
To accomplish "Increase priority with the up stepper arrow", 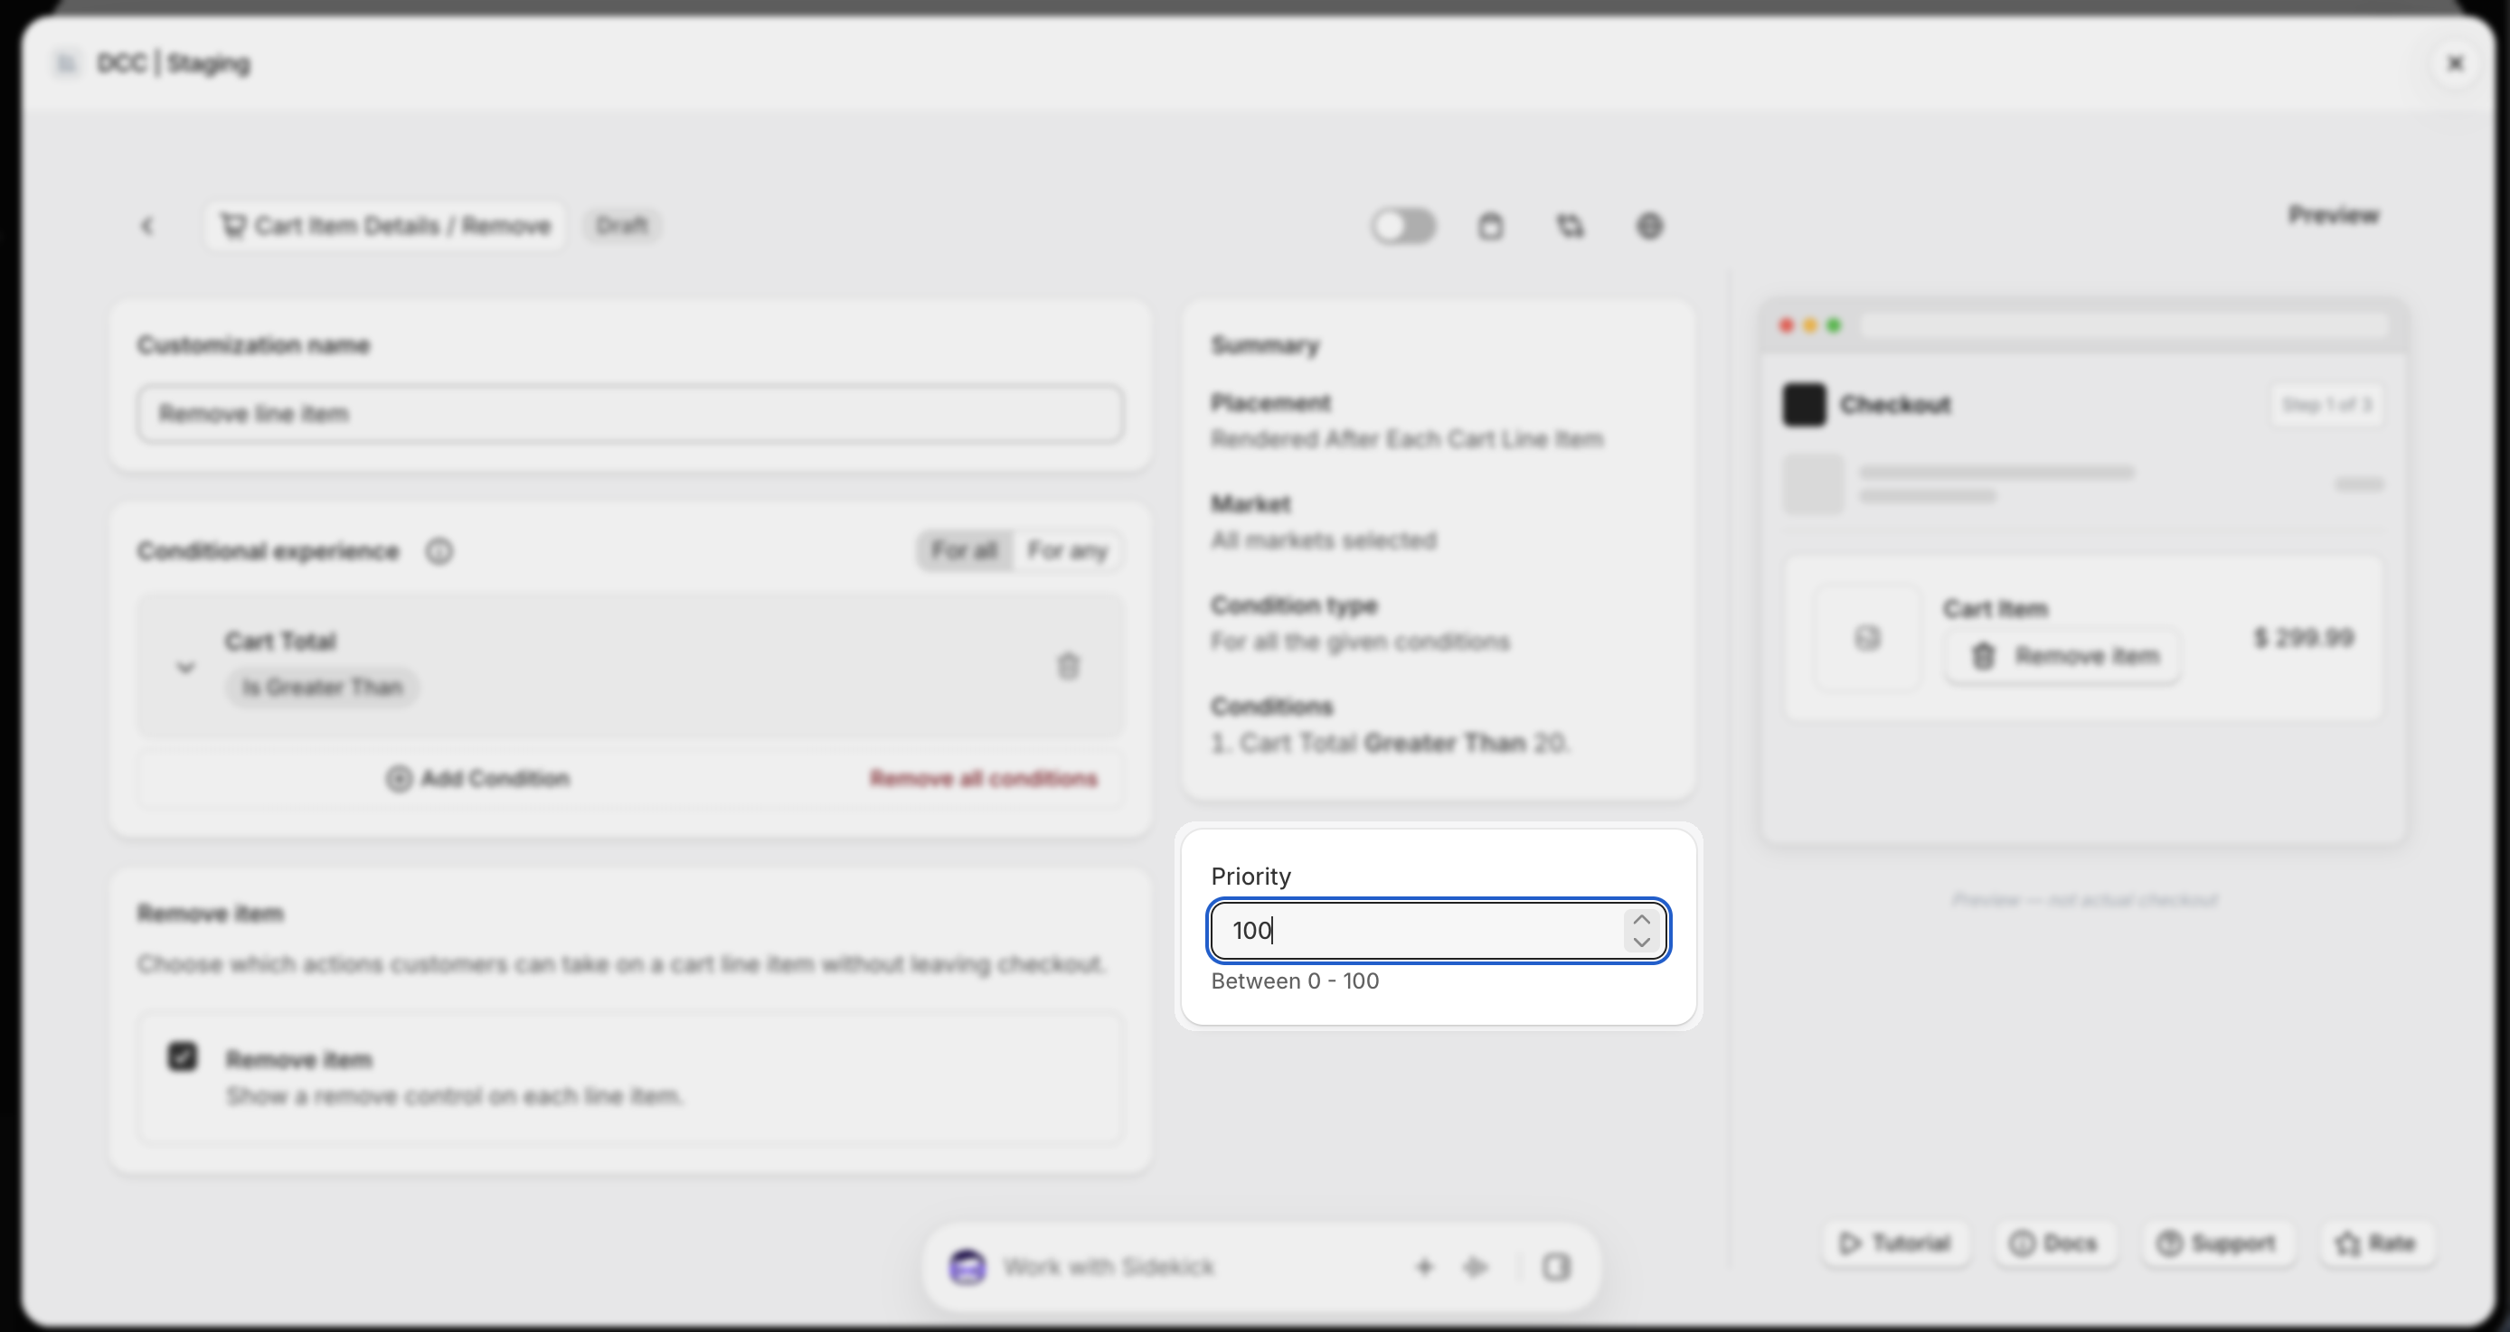I will pyautogui.click(x=1642, y=919).
